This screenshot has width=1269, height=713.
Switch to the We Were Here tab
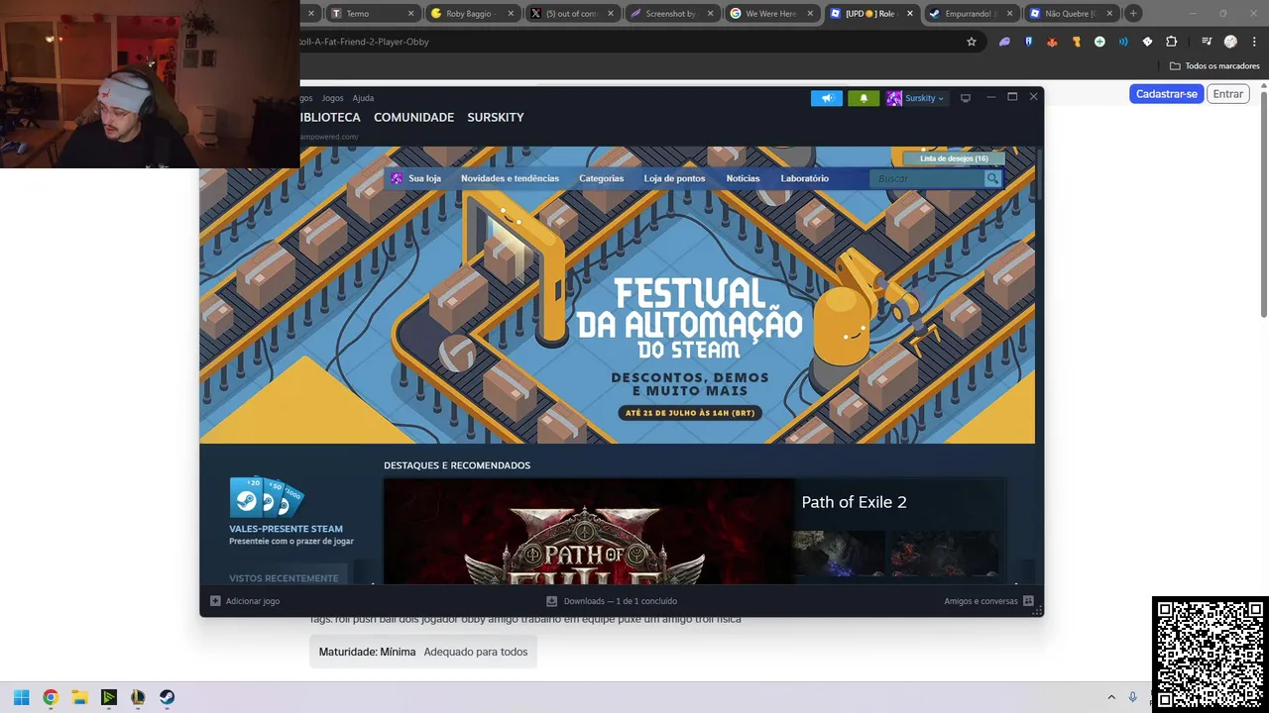[x=769, y=13]
